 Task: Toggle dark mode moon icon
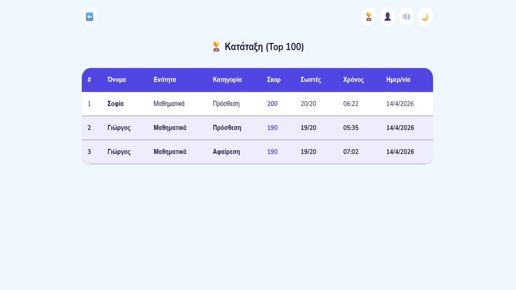click(x=425, y=17)
